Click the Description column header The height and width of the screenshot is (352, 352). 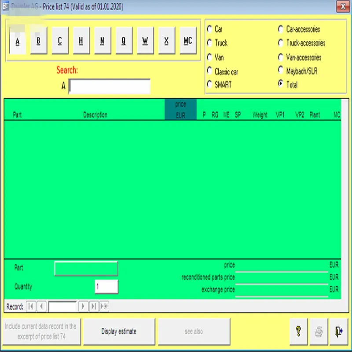point(95,115)
